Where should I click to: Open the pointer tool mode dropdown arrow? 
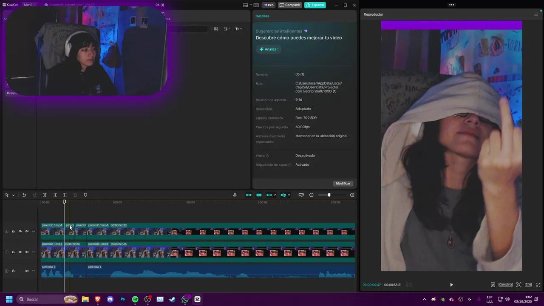(x=13, y=195)
